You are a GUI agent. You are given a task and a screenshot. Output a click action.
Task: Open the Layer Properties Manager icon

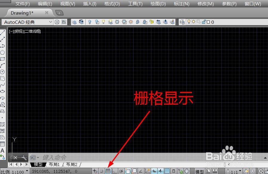pos(182,22)
